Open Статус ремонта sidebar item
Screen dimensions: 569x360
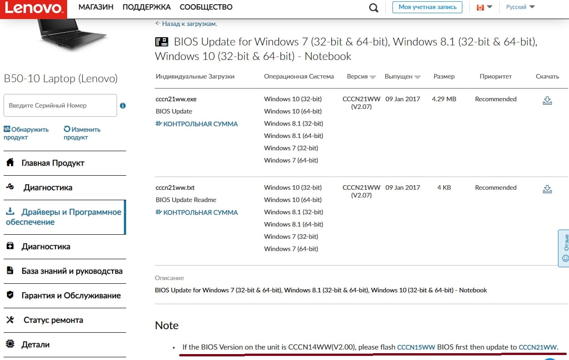(x=65, y=320)
